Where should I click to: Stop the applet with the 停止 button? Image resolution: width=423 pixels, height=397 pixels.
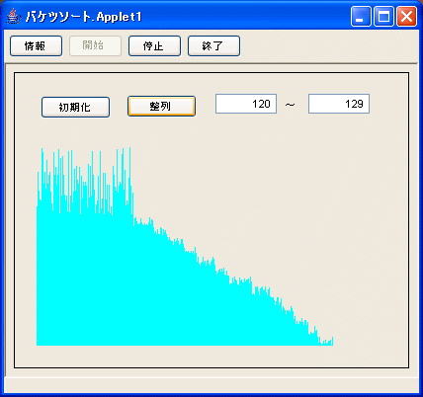tap(154, 46)
